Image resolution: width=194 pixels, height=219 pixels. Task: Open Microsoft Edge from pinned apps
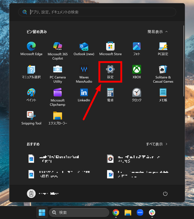coord(31,49)
